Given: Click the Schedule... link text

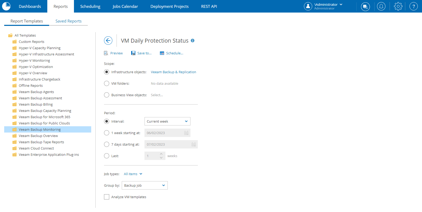Looking at the screenshot, I should coord(175,53).
